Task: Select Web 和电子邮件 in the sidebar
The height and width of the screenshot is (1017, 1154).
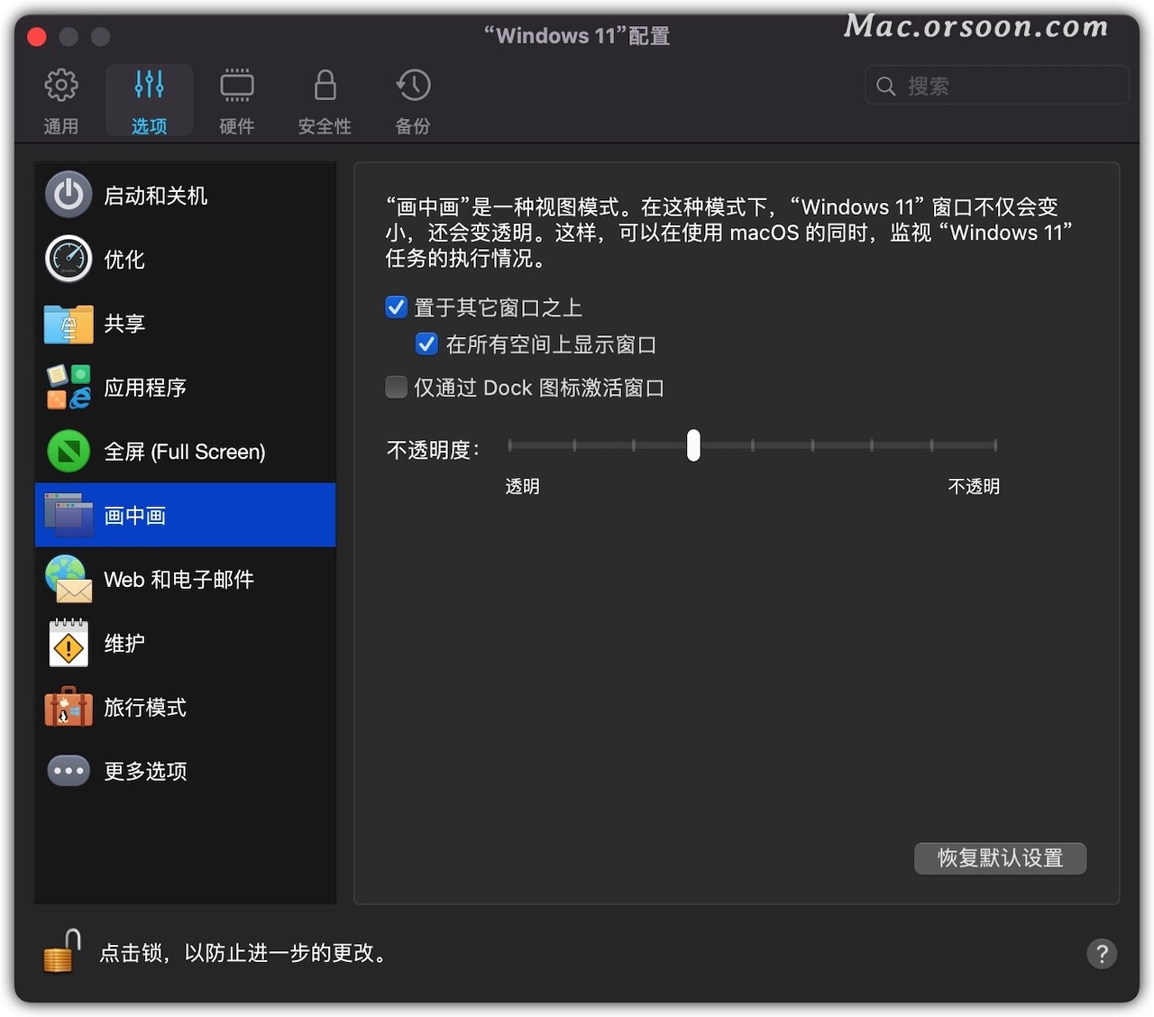Action: point(185,580)
